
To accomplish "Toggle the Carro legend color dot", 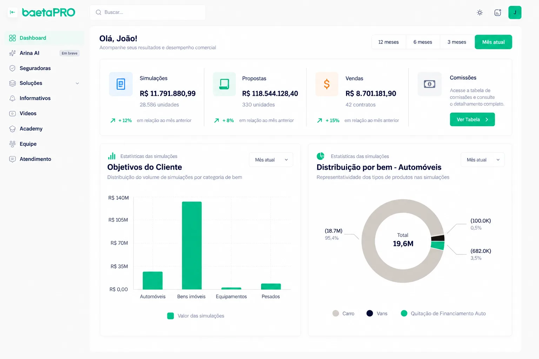I will 336,313.
